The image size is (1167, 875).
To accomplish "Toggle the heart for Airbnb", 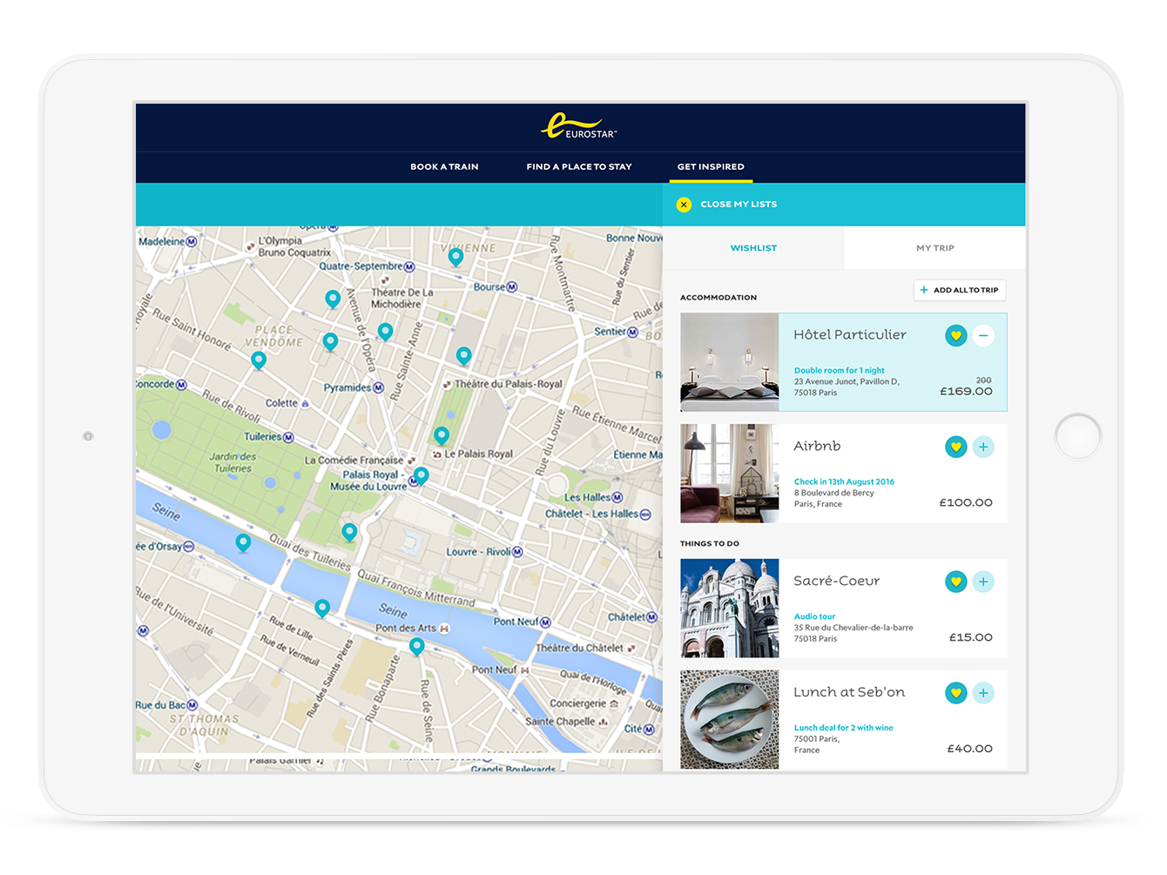I will point(956,447).
